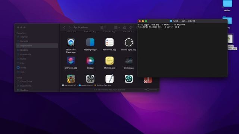239x134 pixels.
Task: Click the Tags button in Finder toolbar
Action: pyautogui.click(x=131, y=27)
